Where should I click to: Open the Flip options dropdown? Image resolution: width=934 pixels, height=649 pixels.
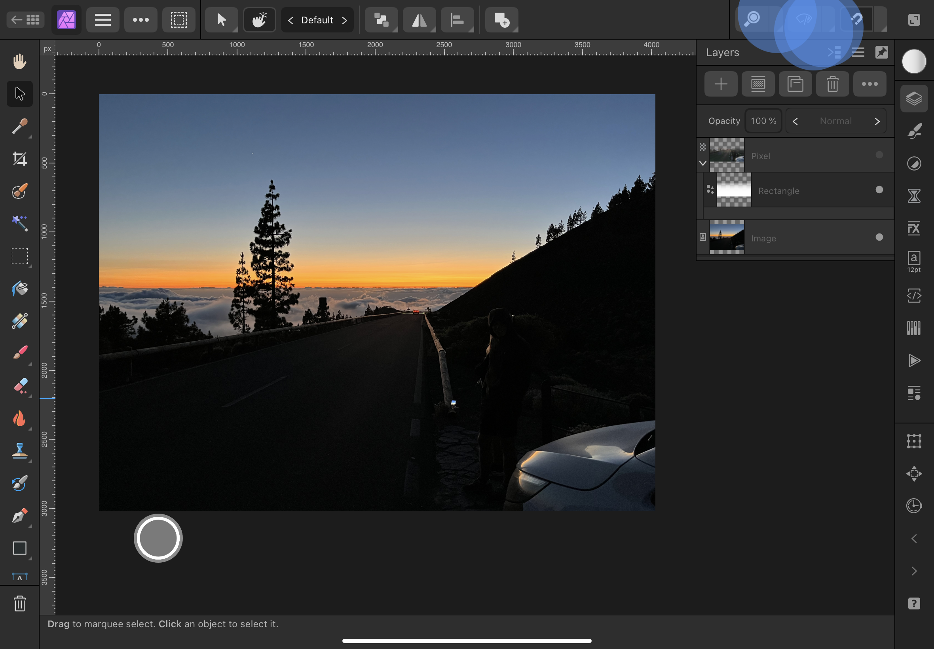419,19
